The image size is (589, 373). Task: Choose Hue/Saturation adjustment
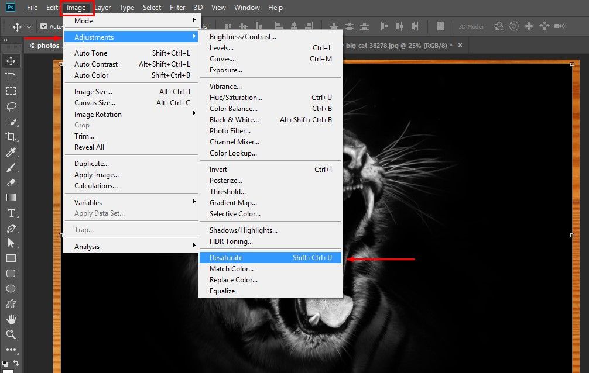(270, 97)
